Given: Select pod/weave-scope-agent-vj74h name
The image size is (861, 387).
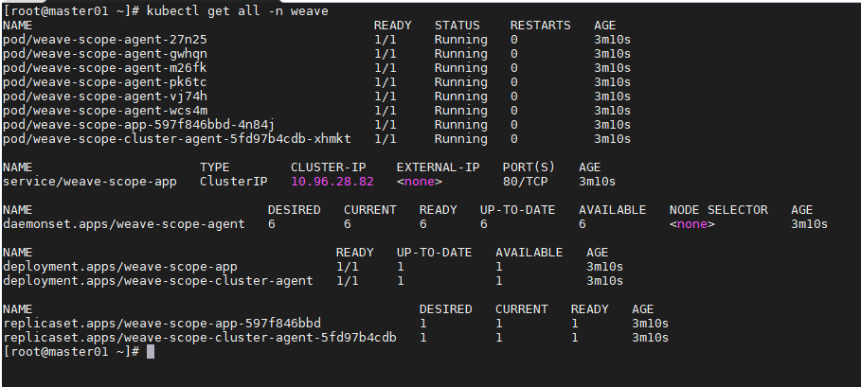Looking at the screenshot, I should (x=105, y=97).
